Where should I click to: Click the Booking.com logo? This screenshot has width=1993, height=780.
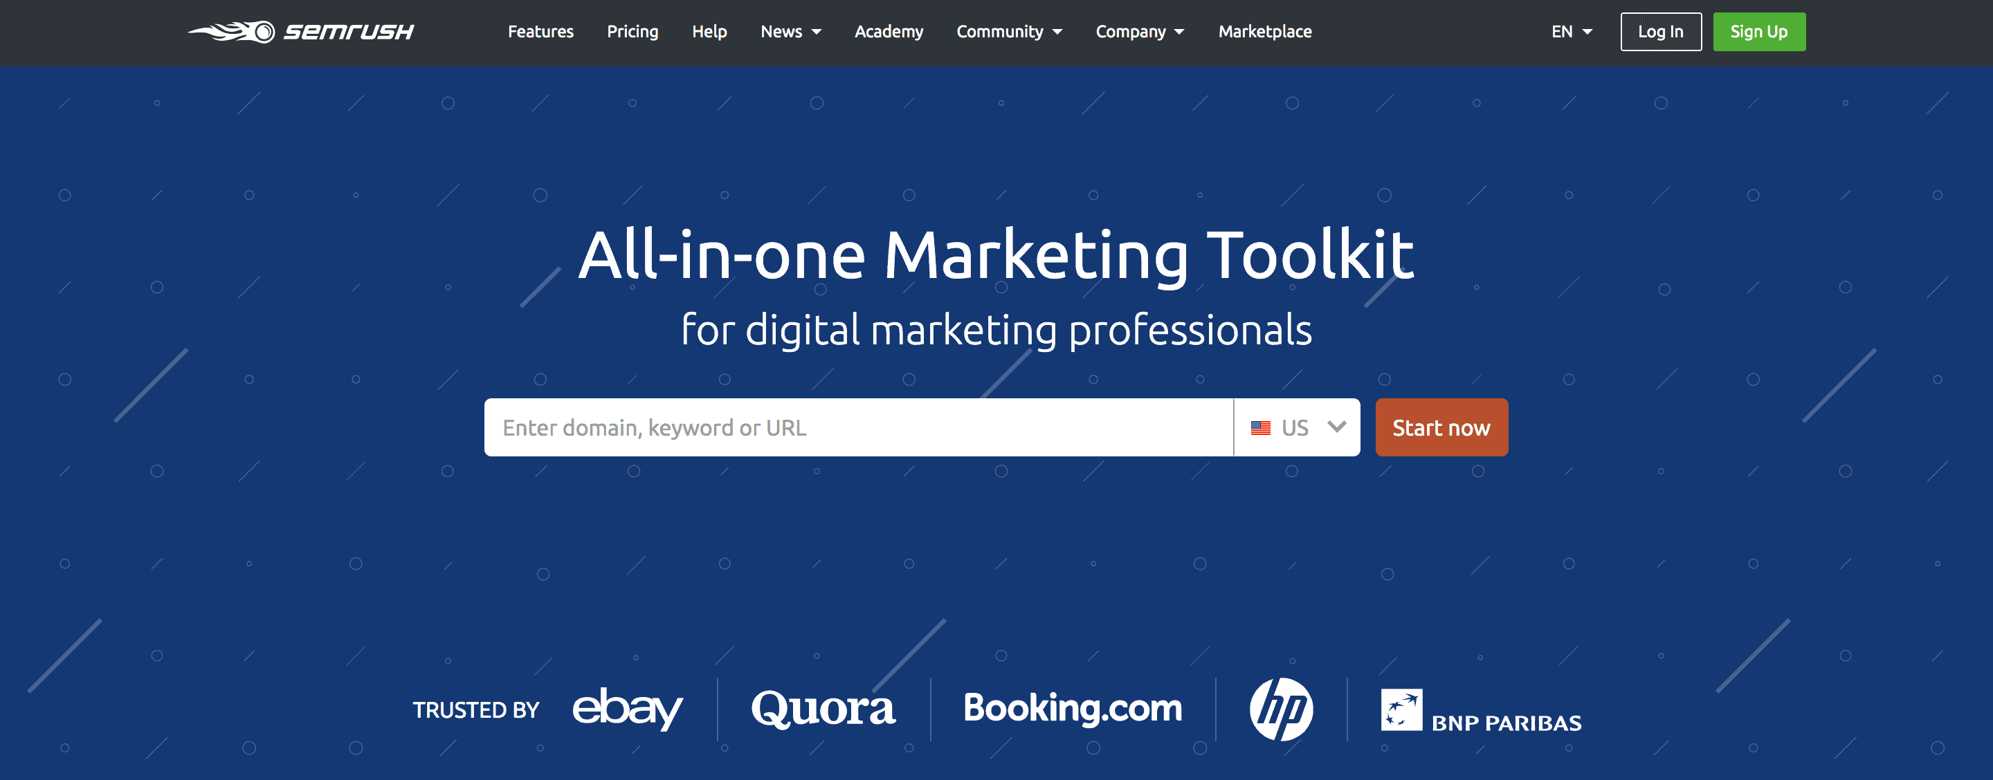click(x=1073, y=707)
